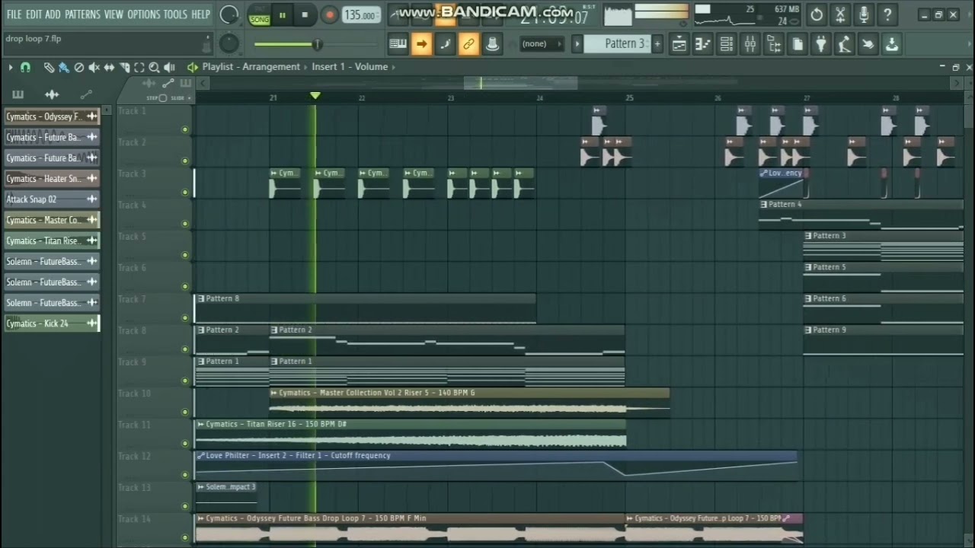Show automation clips in picker panel
Image resolution: width=975 pixels, height=548 pixels.
coord(86,94)
